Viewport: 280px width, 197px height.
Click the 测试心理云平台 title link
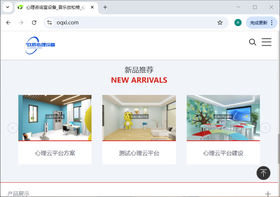point(139,153)
